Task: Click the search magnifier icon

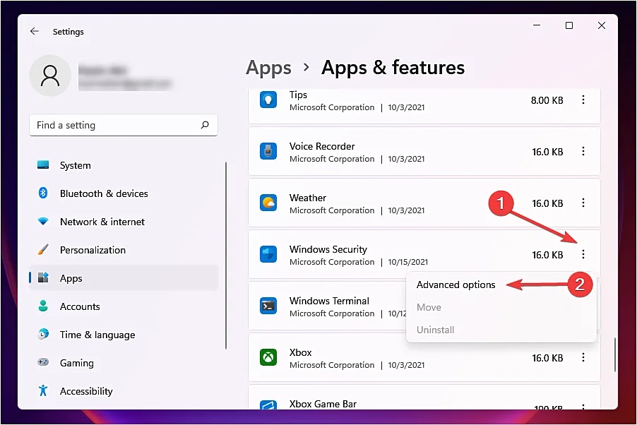Action: (205, 125)
